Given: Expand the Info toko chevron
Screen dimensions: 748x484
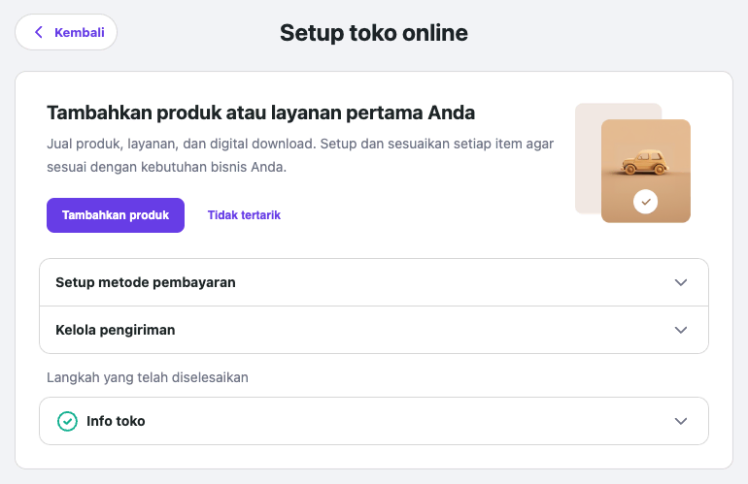Looking at the screenshot, I should click(x=681, y=421).
